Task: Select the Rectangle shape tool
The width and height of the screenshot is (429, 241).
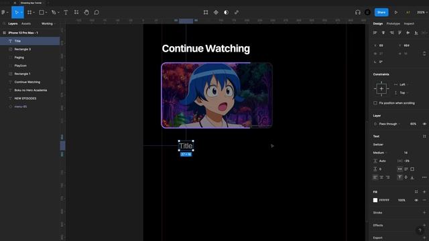Action: (42, 12)
